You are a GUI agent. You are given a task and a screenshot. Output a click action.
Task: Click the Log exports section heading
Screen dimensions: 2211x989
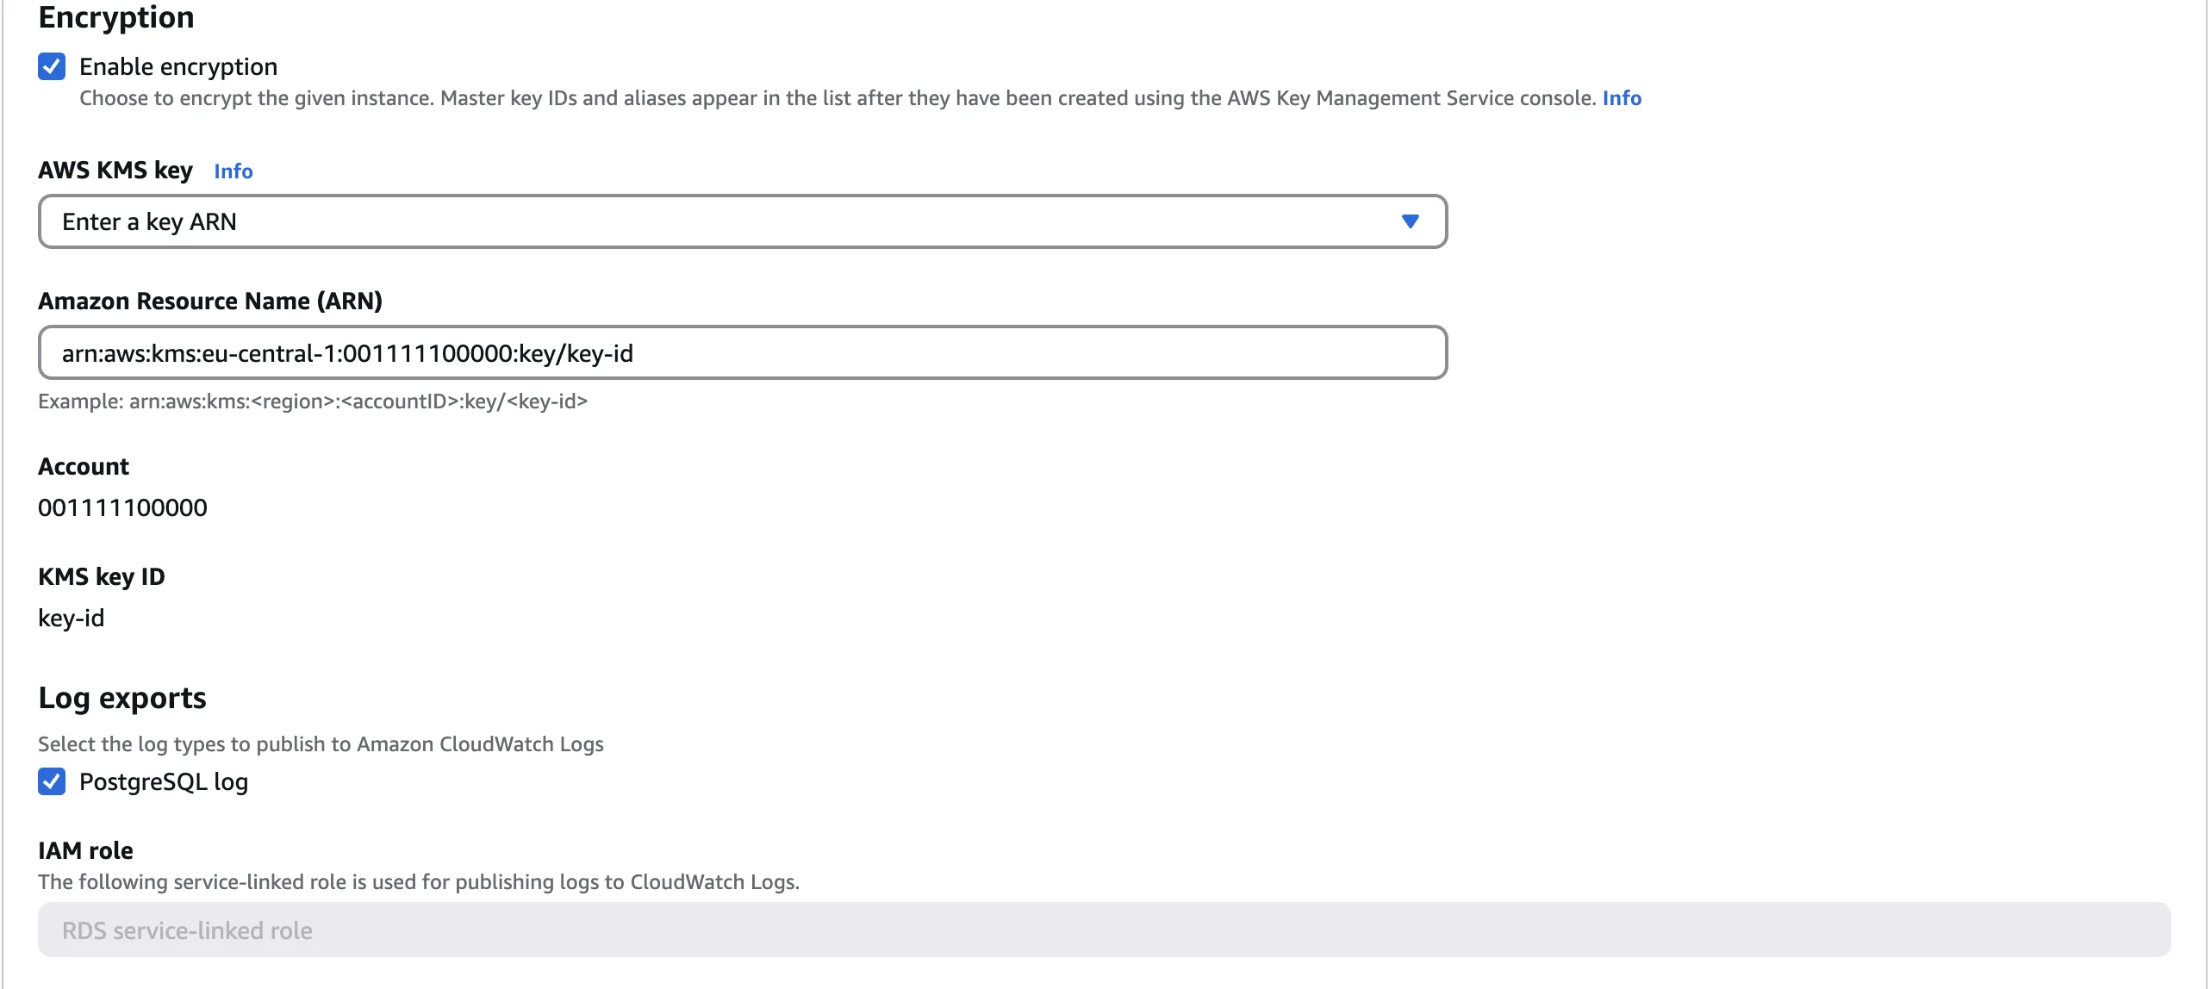point(122,698)
